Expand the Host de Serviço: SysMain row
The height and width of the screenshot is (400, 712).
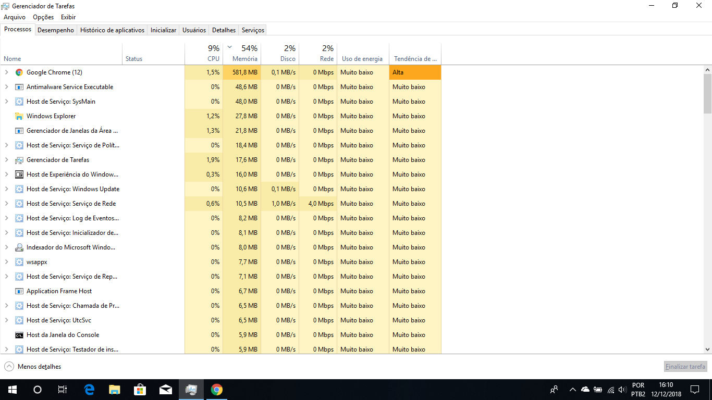pos(6,102)
